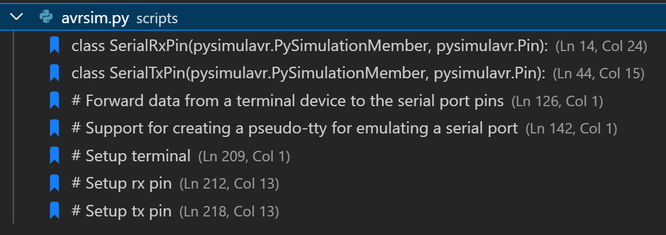Click bookmark icon beside Setup tx pin
Image resolution: width=666 pixels, height=235 pixels.
[54, 211]
